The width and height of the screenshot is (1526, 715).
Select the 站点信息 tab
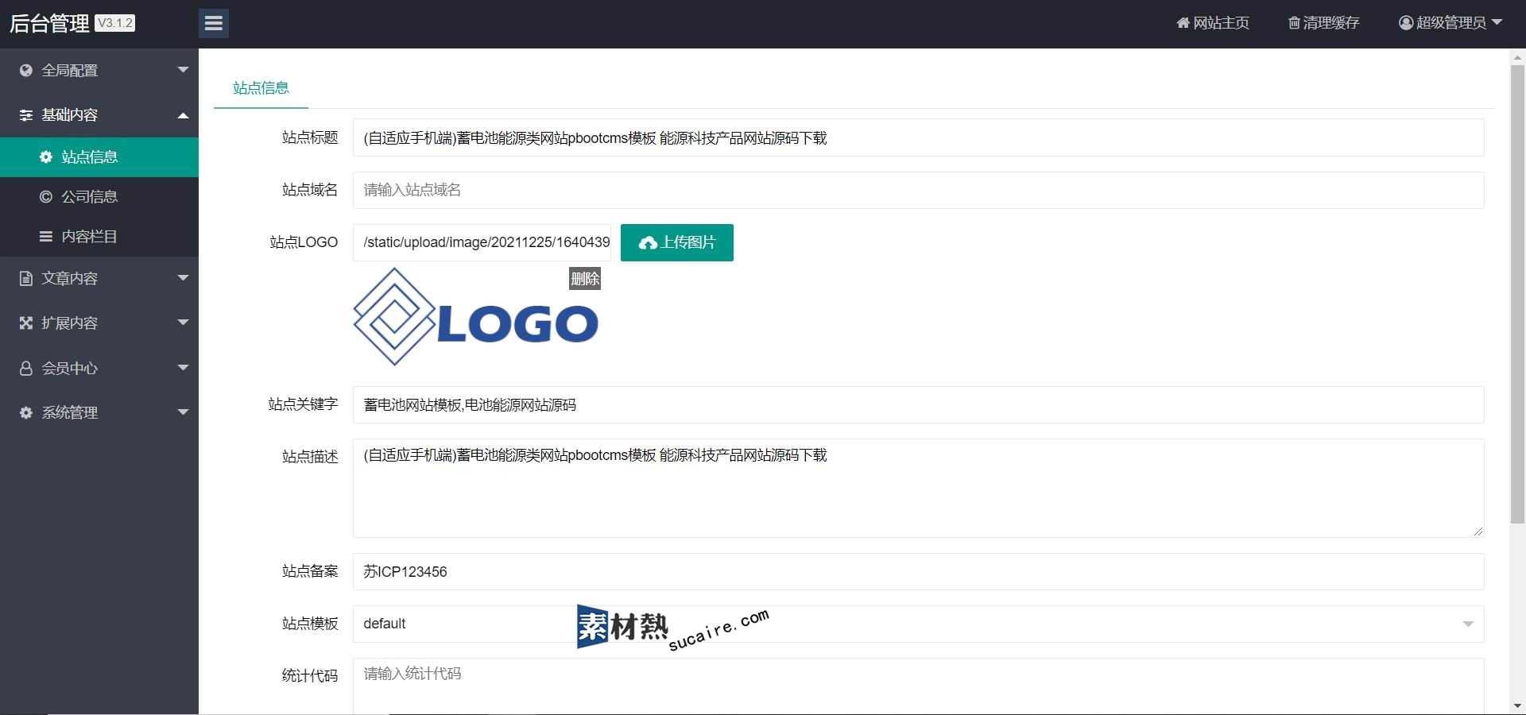click(261, 88)
